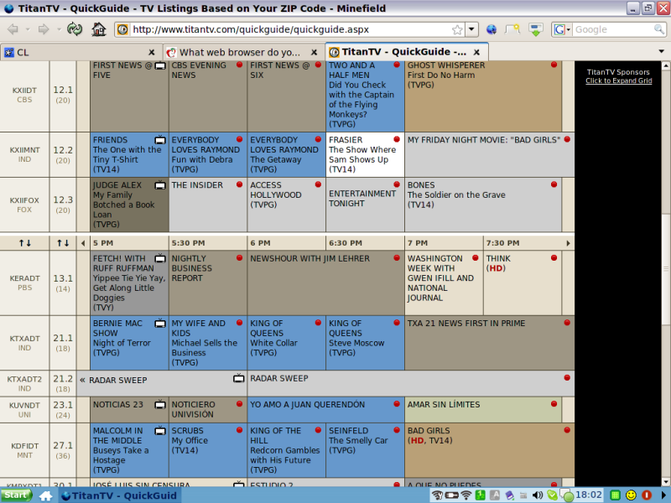Click the TV icon on First News @ Five

click(x=160, y=65)
